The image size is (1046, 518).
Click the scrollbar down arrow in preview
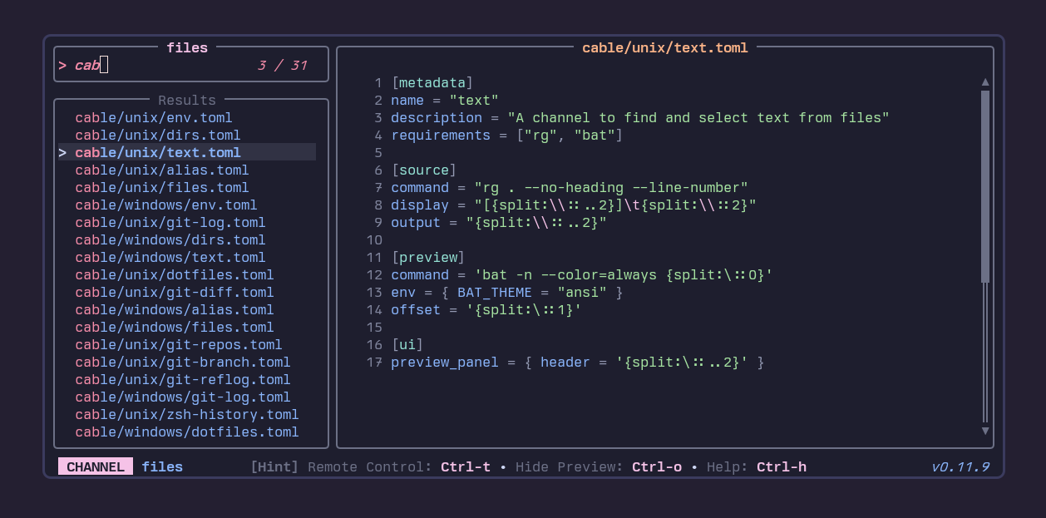coord(985,431)
